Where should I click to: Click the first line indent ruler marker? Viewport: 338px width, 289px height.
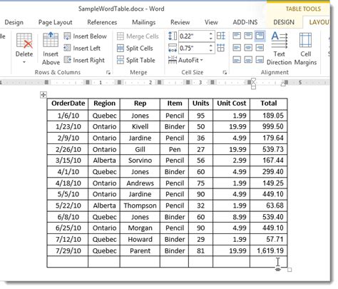[x=254, y=81]
